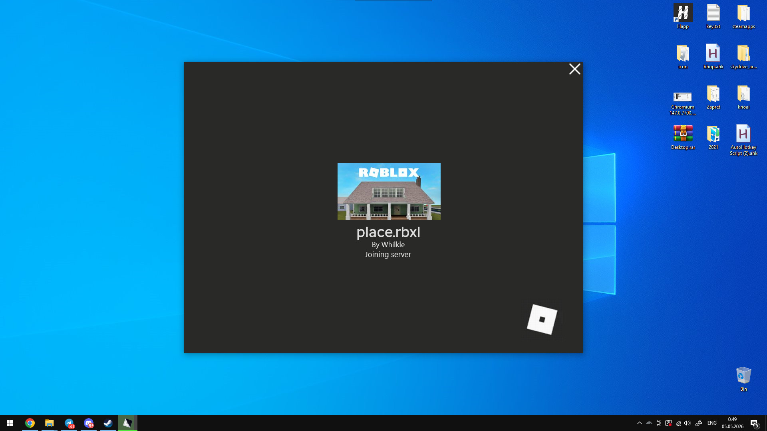Select the skydrive_ar... folder on desktop
Image resolution: width=767 pixels, height=431 pixels.
pos(743,57)
